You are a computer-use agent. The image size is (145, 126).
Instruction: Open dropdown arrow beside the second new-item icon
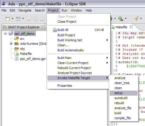click(23, 18)
